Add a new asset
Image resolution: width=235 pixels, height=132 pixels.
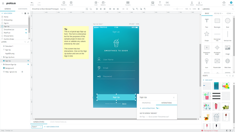208,80
